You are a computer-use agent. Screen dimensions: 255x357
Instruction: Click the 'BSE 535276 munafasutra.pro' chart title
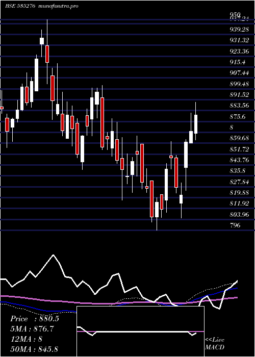tap(42, 6)
